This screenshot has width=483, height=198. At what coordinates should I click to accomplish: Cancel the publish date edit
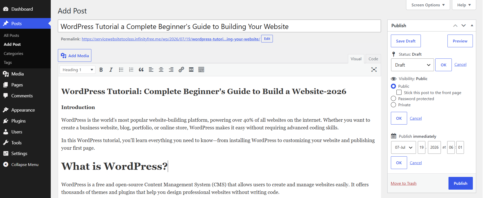416,163
